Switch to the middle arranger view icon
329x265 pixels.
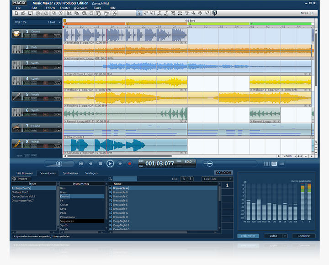click(274, 164)
